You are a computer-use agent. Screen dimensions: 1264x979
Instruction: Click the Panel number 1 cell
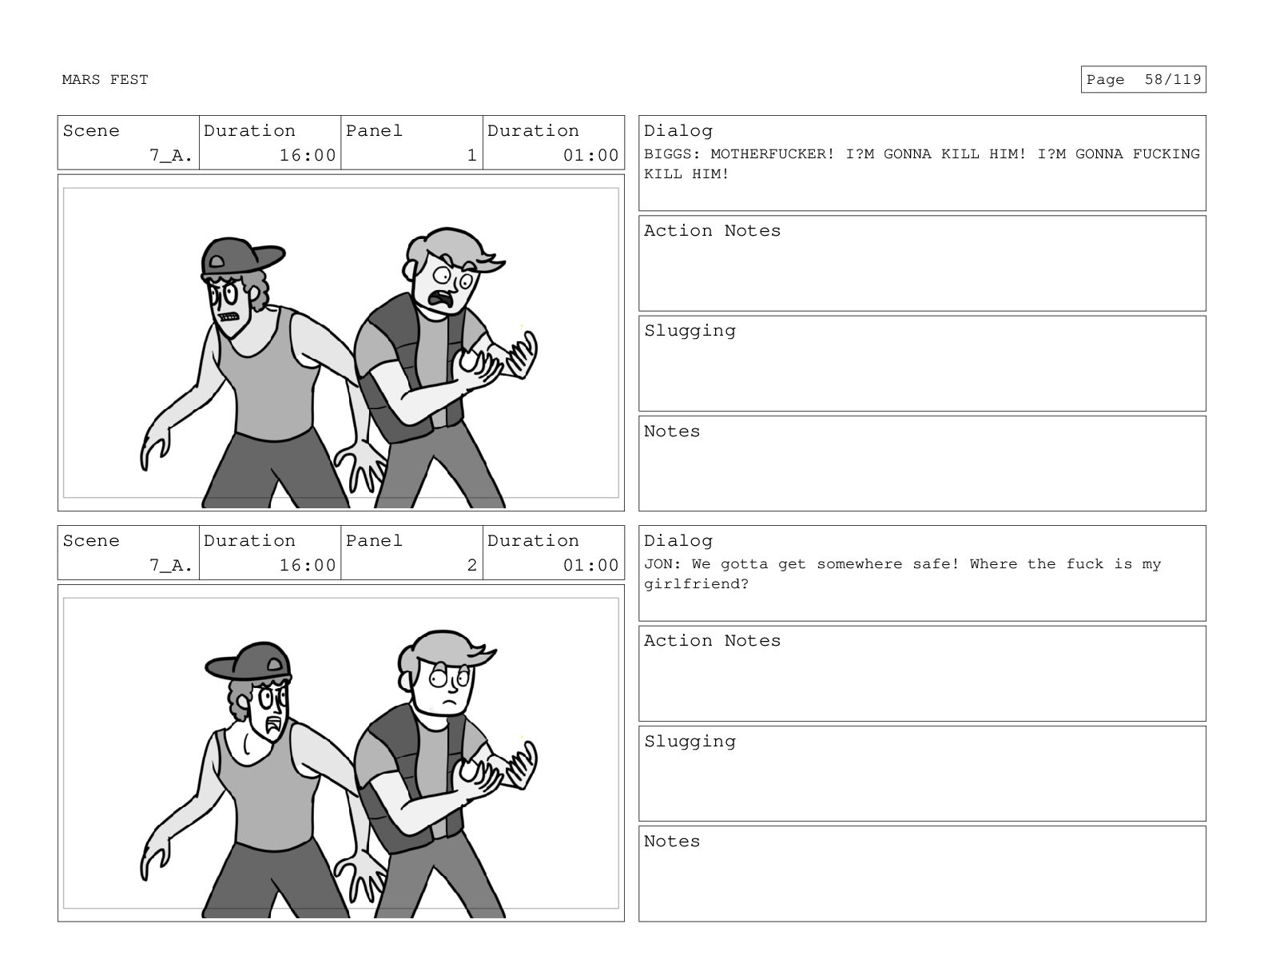coord(411,143)
